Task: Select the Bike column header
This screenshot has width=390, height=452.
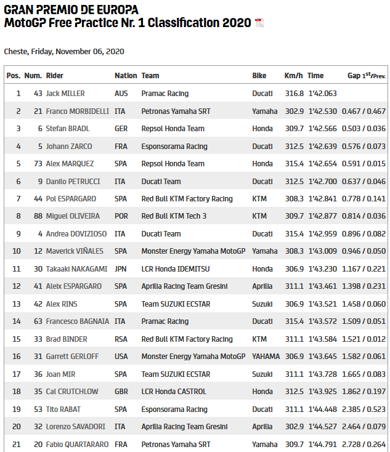Action: click(259, 76)
